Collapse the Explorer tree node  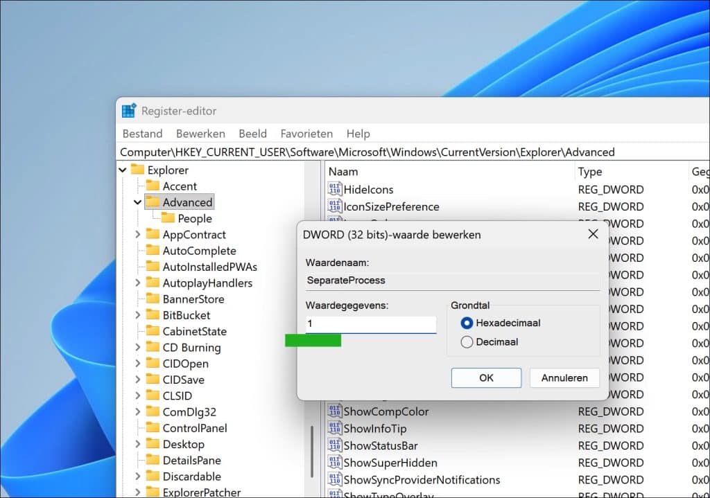coord(123,170)
